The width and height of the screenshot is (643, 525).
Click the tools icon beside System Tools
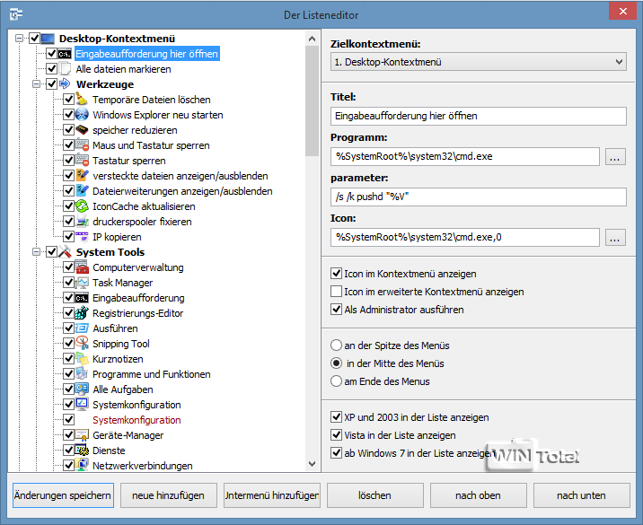coord(65,251)
